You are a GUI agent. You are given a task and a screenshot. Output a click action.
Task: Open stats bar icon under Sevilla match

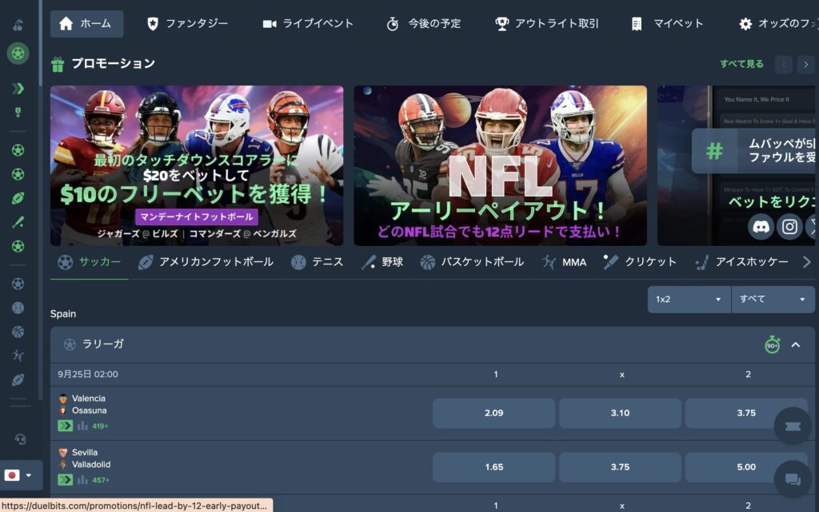coord(82,480)
